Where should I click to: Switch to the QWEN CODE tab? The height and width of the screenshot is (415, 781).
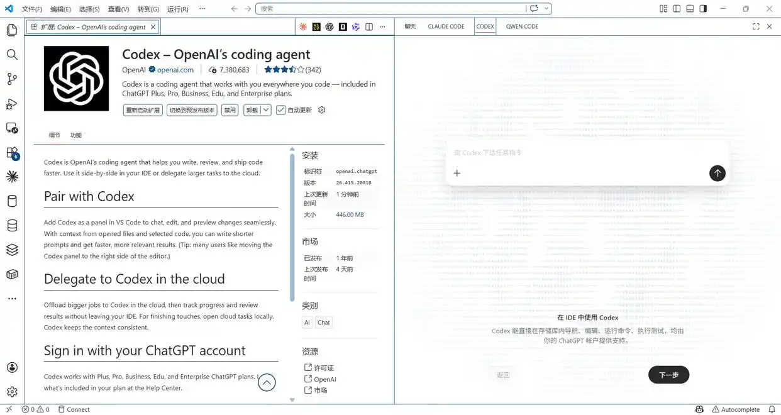click(522, 26)
